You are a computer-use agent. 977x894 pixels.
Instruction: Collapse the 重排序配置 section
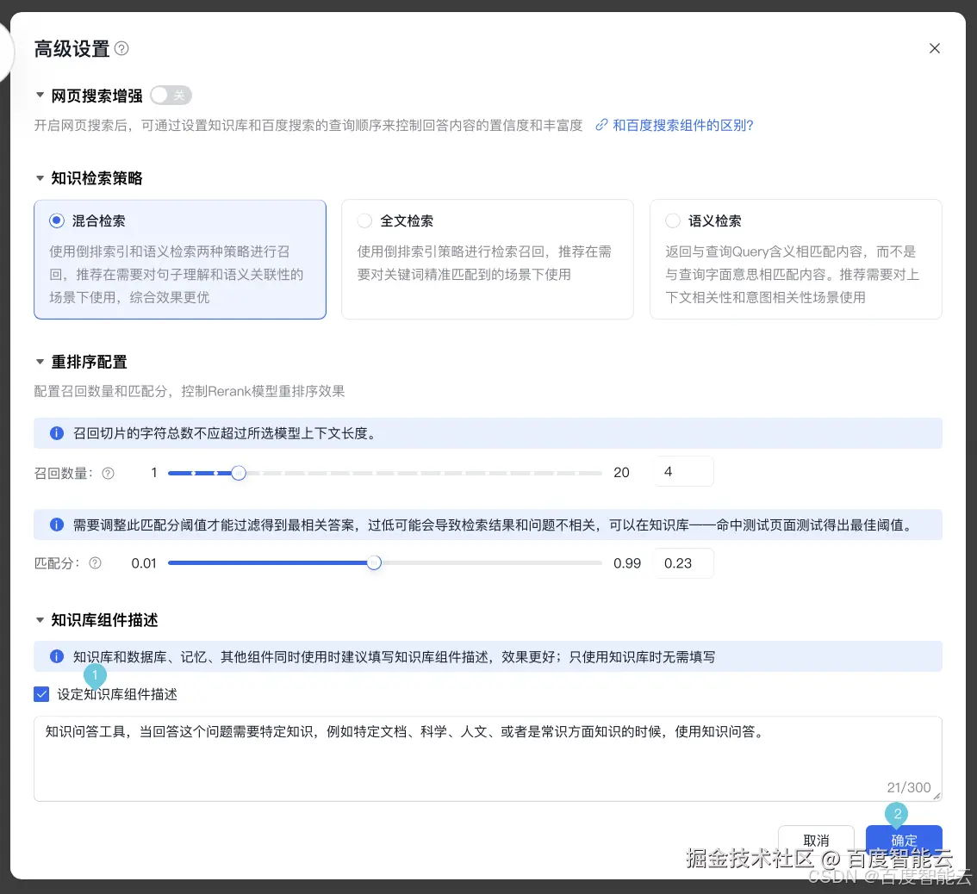[40, 362]
